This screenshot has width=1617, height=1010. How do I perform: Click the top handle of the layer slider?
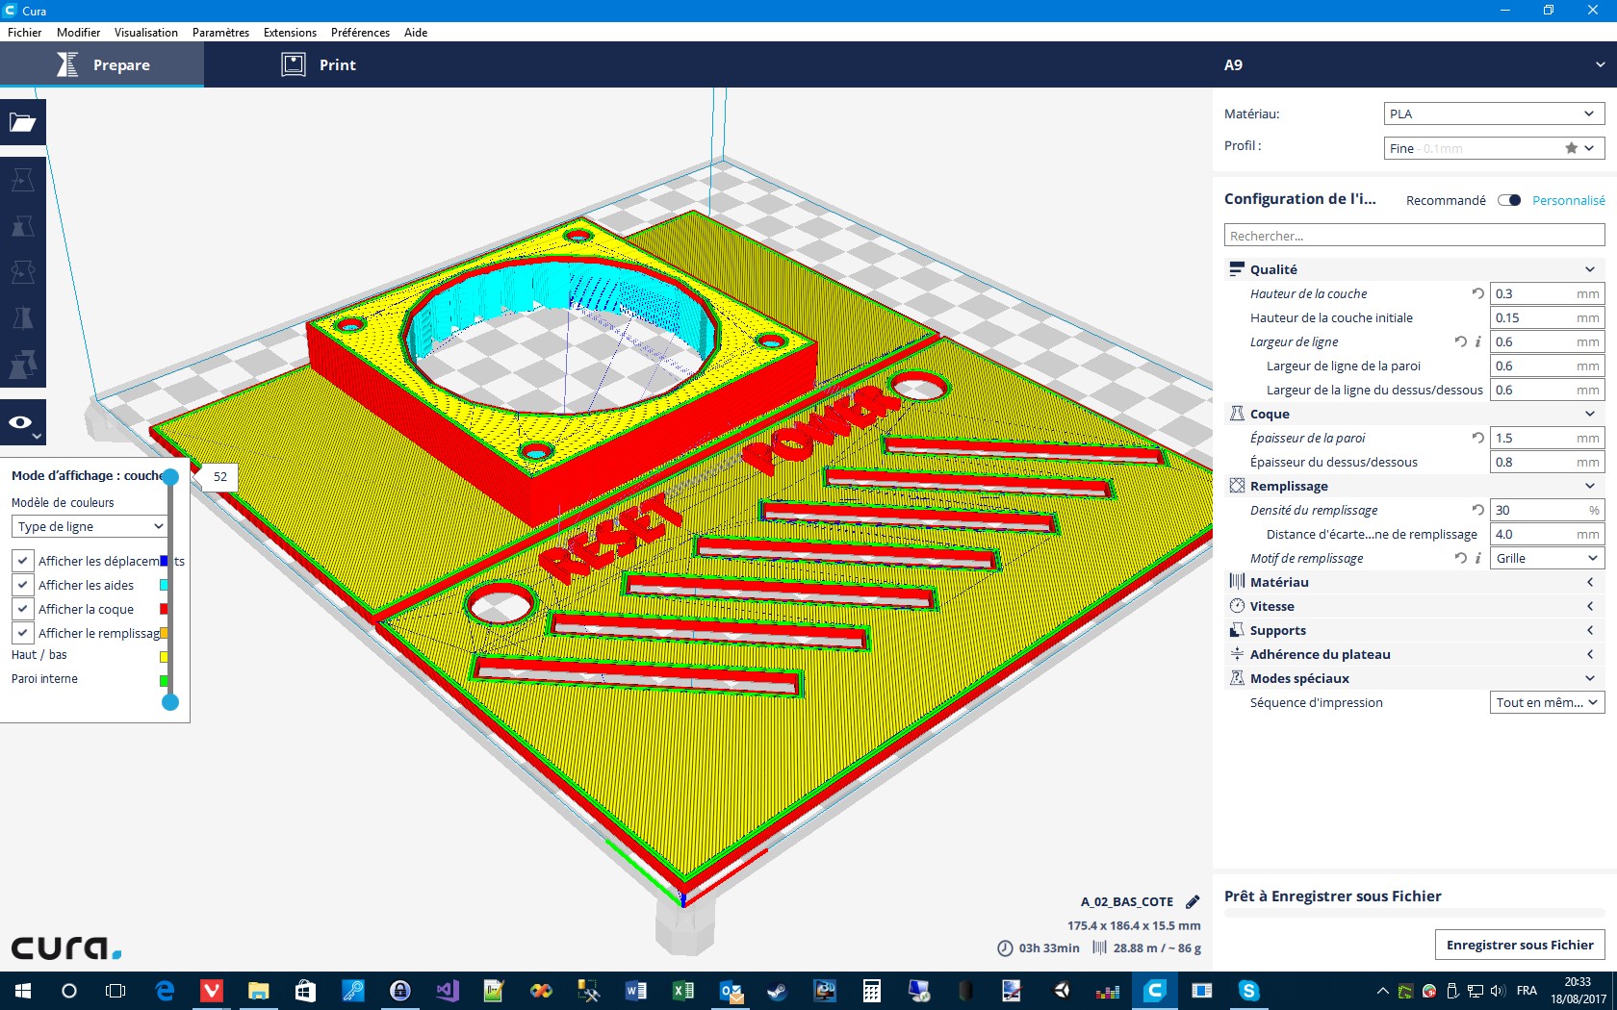pyautogui.click(x=170, y=476)
